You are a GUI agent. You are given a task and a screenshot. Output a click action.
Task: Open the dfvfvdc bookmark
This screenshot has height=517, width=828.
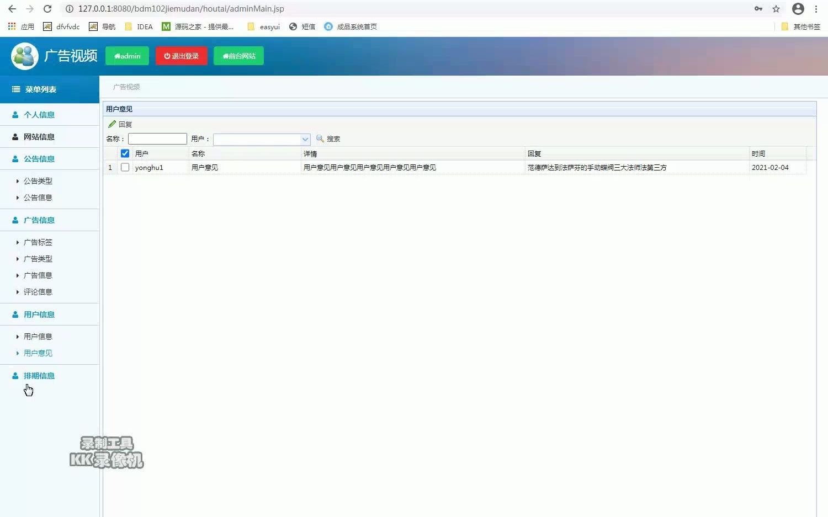click(x=61, y=26)
